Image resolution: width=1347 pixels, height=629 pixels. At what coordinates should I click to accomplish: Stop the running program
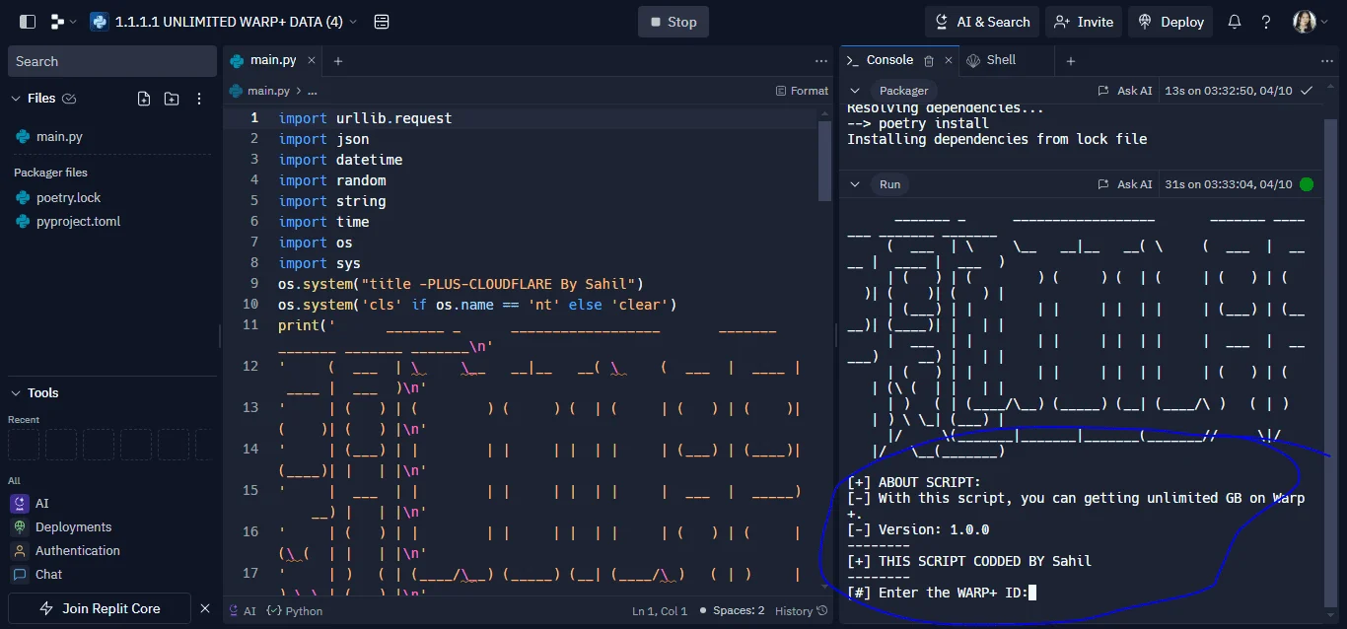point(673,22)
